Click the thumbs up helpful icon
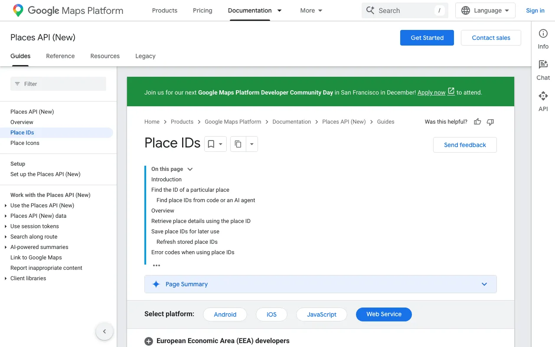Viewport: 555px width, 347px height. (x=477, y=122)
